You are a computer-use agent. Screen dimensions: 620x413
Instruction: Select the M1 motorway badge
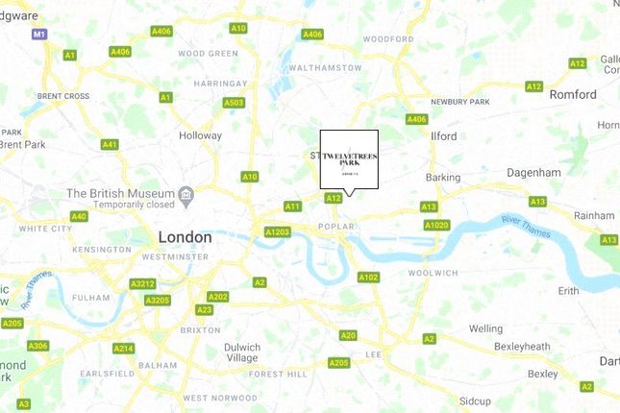[x=39, y=35]
